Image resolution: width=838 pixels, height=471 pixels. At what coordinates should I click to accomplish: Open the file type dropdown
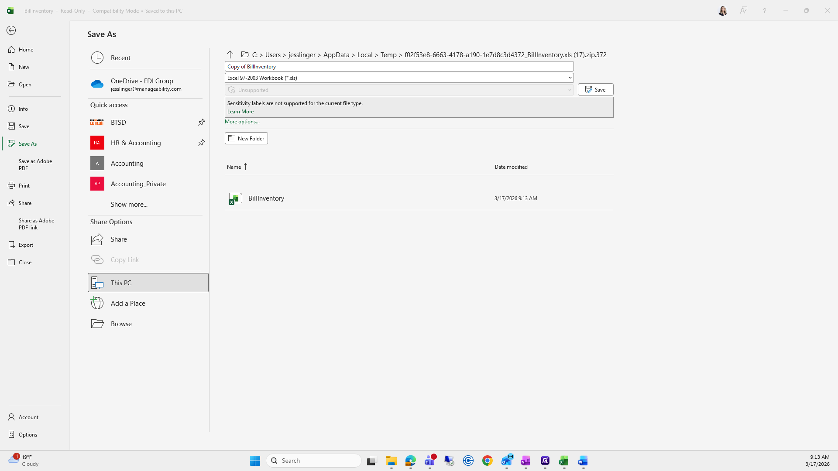coord(570,78)
